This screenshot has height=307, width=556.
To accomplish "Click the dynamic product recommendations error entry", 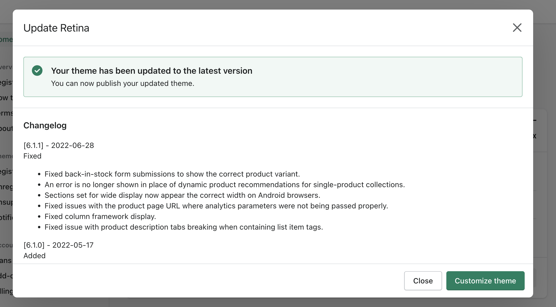I will pos(225,185).
